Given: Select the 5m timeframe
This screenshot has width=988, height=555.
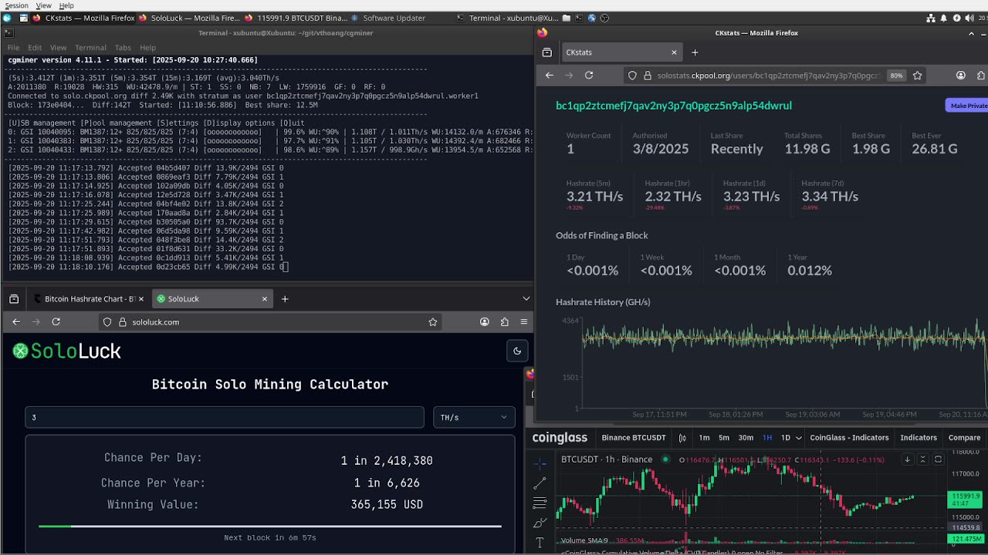Looking at the screenshot, I should click(724, 438).
